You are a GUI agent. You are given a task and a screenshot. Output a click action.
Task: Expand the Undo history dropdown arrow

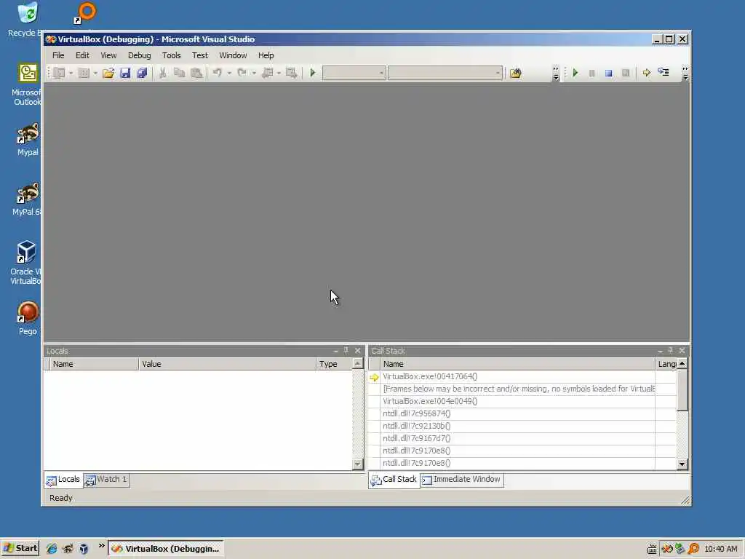coord(229,74)
